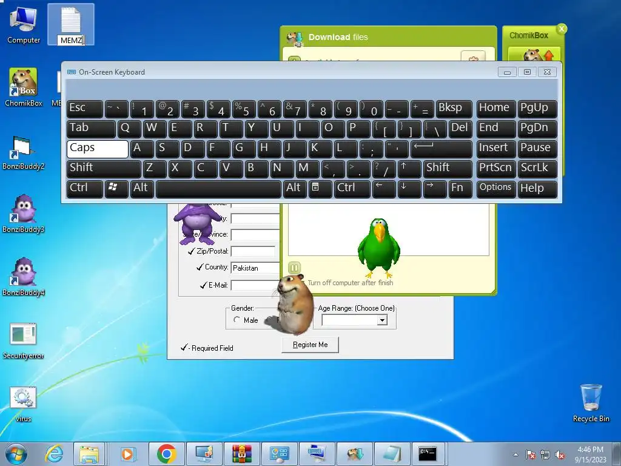
Task: Click the Windows logo key on keyboard
Action: 116,189
